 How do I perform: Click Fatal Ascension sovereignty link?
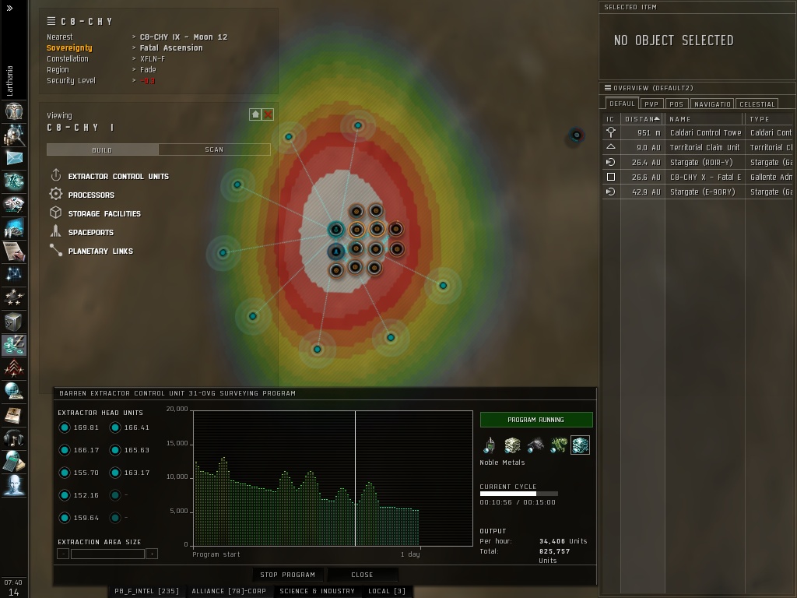(171, 47)
